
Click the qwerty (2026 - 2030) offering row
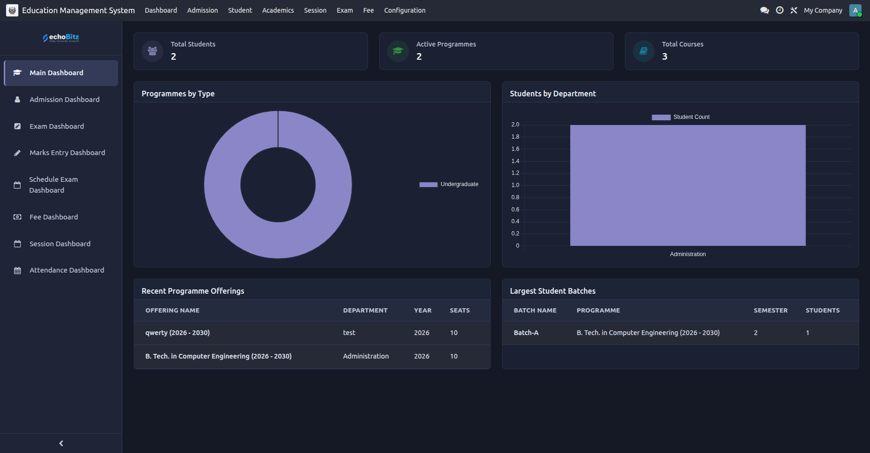pyautogui.click(x=312, y=333)
